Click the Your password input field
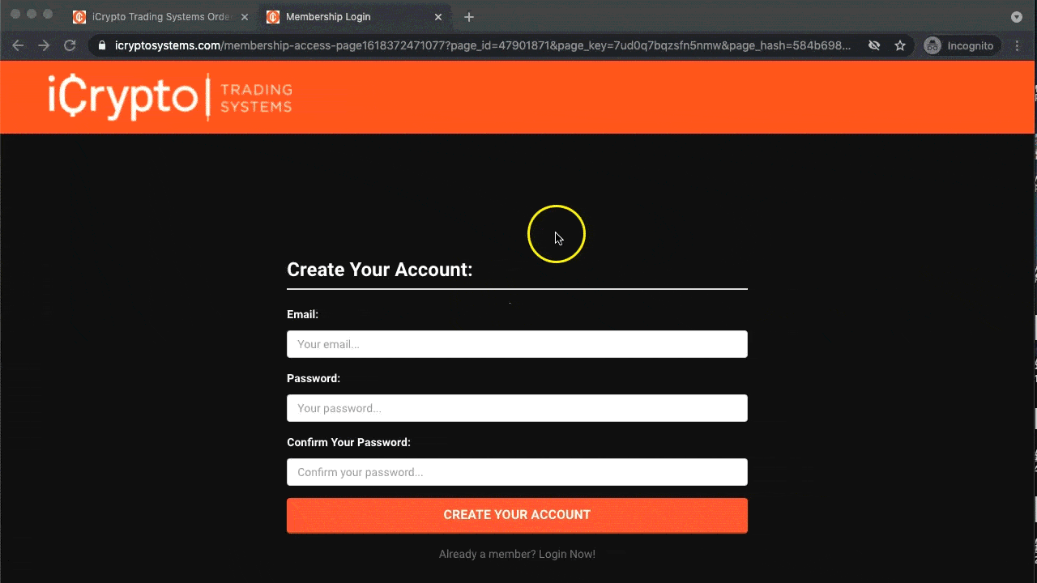 click(517, 408)
